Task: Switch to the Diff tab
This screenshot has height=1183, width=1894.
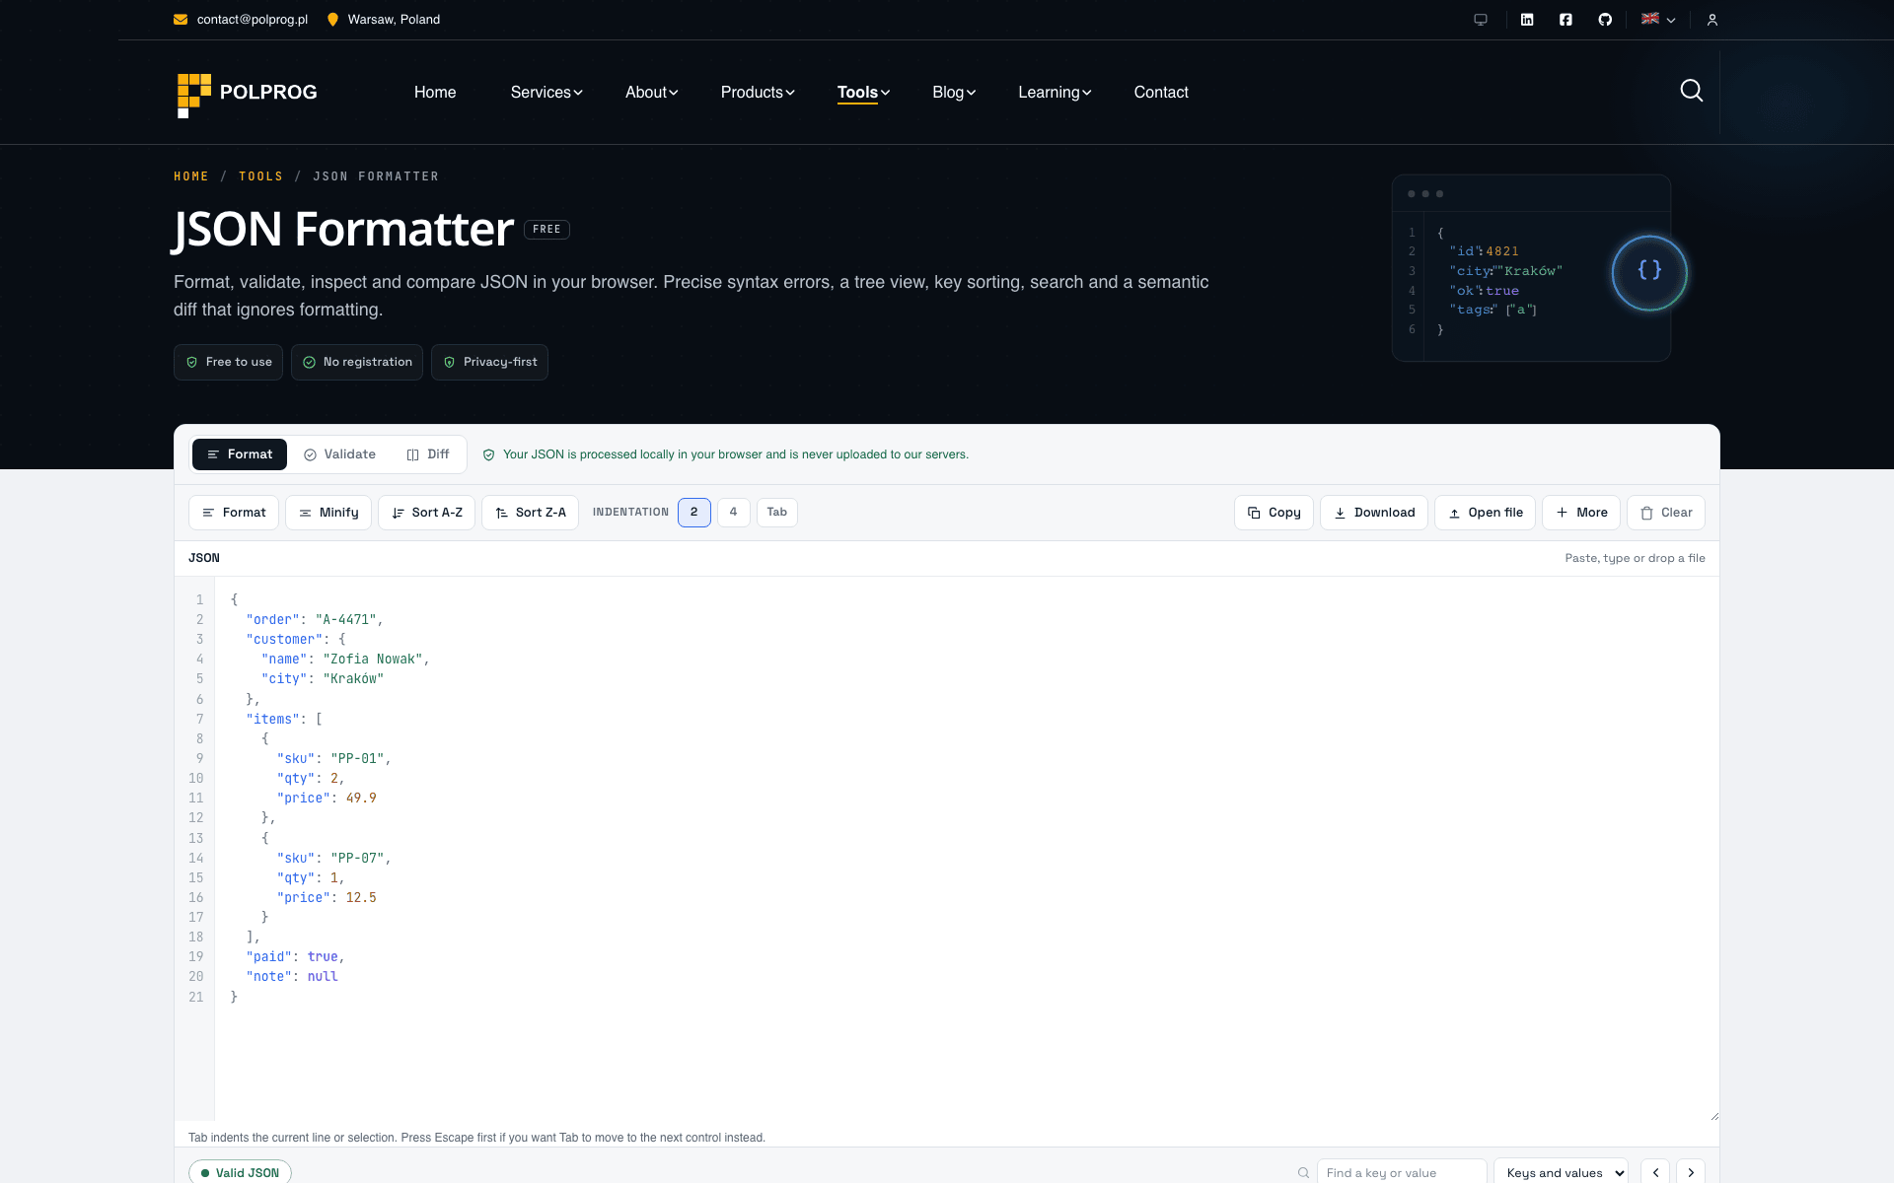Action: click(x=428, y=454)
